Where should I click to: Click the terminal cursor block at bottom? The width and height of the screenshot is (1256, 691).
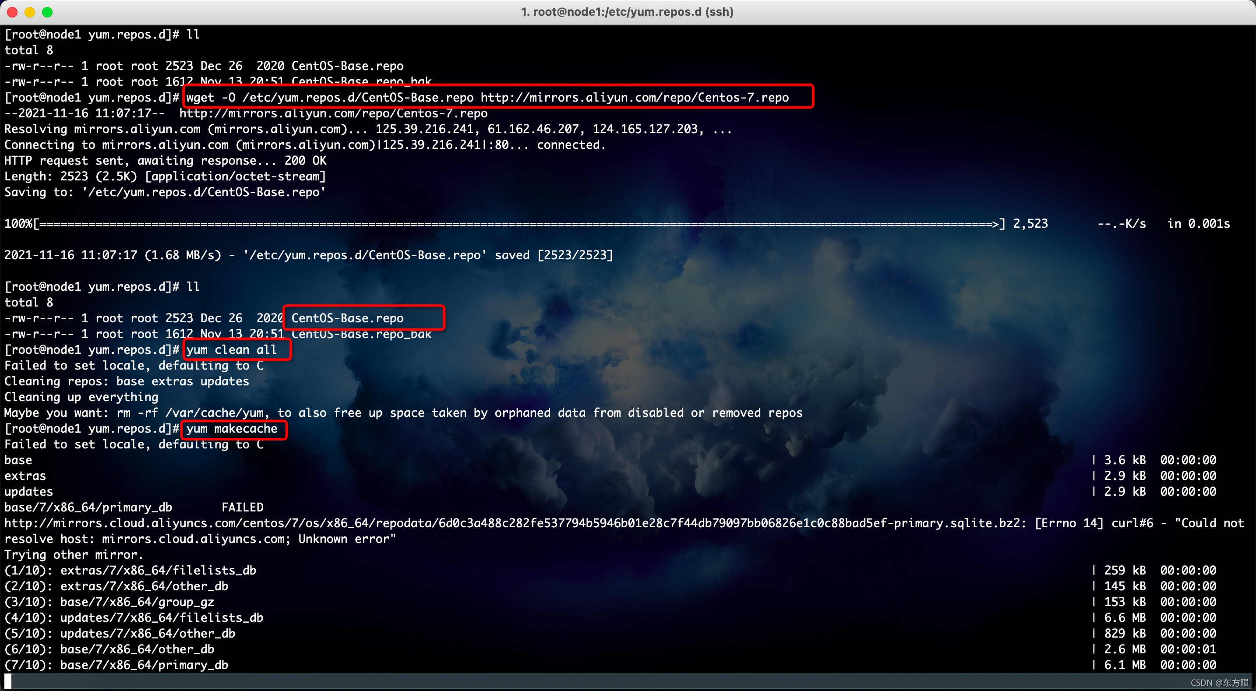click(x=8, y=681)
